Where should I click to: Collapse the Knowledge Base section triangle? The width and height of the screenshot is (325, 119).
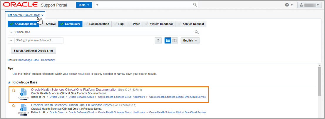(9, 82)
